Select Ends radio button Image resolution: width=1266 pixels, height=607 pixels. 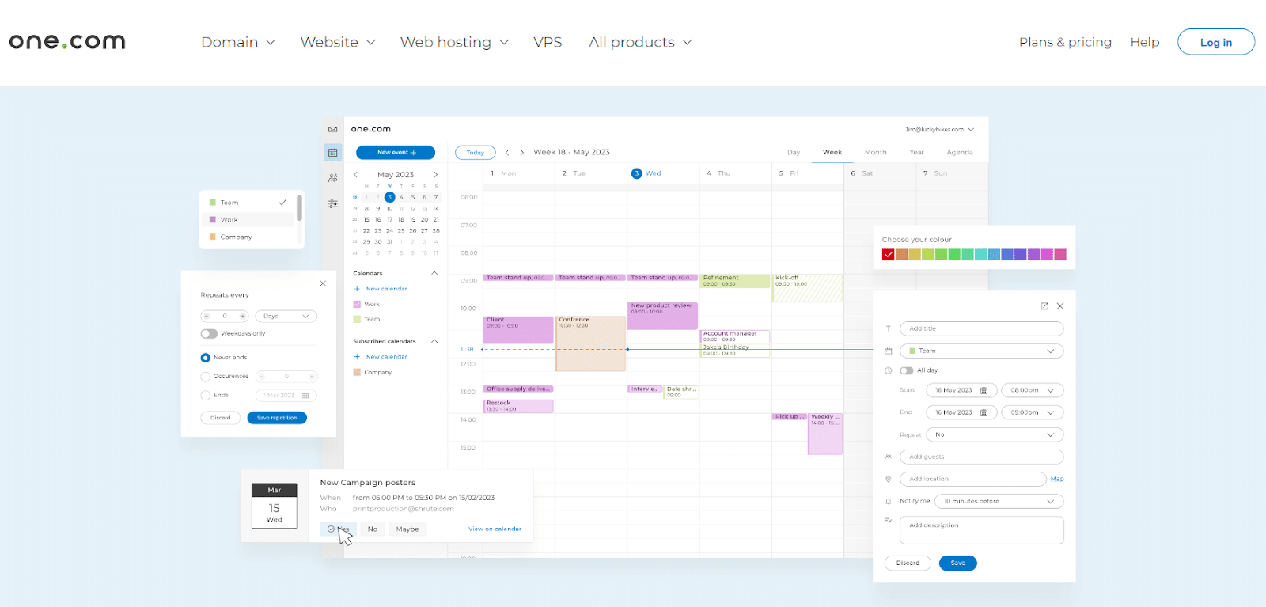pyautogui.click(x=206, y=395)
